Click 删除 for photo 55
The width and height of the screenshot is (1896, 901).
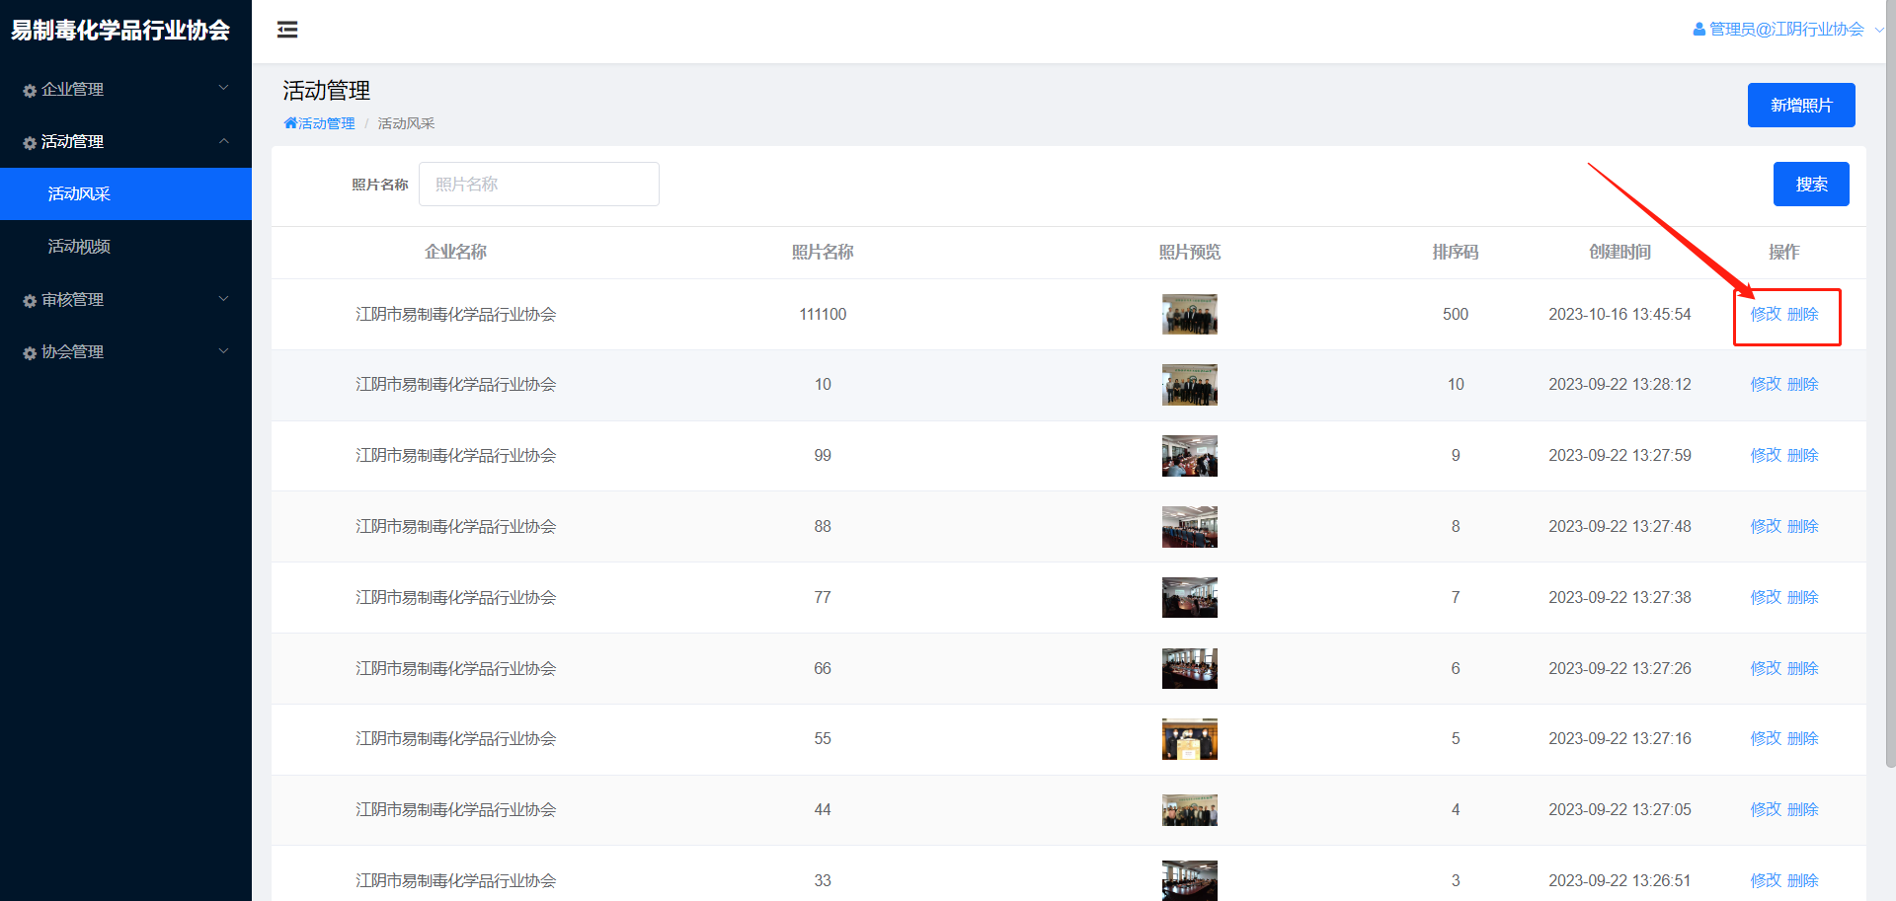pyautogui.click(x=1803, y=738)
